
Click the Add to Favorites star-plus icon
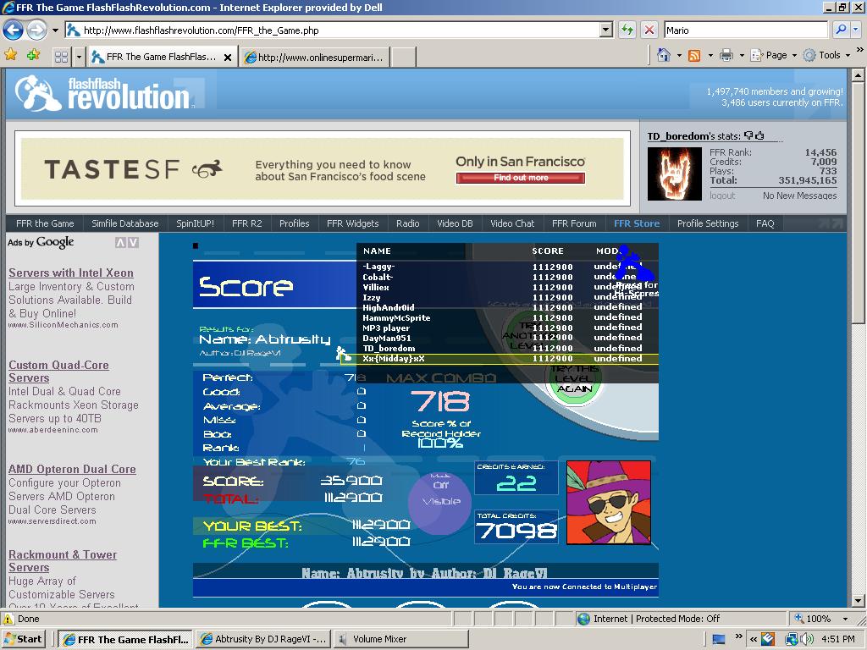click(33, 55)
